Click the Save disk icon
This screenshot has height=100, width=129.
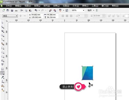tap(12, 10)
